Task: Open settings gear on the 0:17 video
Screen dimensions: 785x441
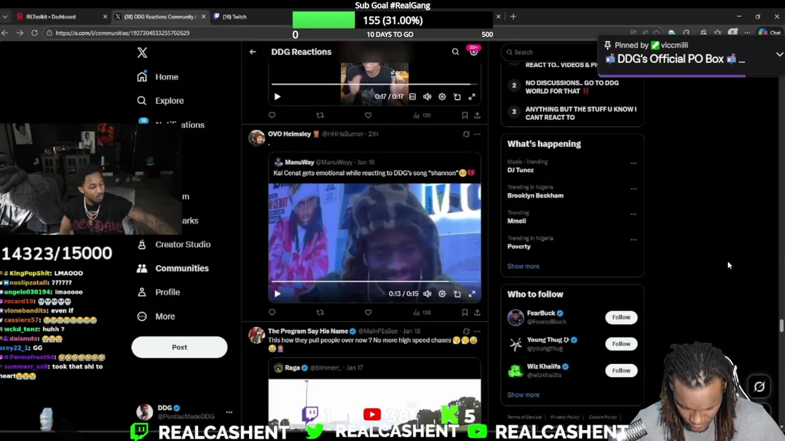Action: tap(442, 97)
